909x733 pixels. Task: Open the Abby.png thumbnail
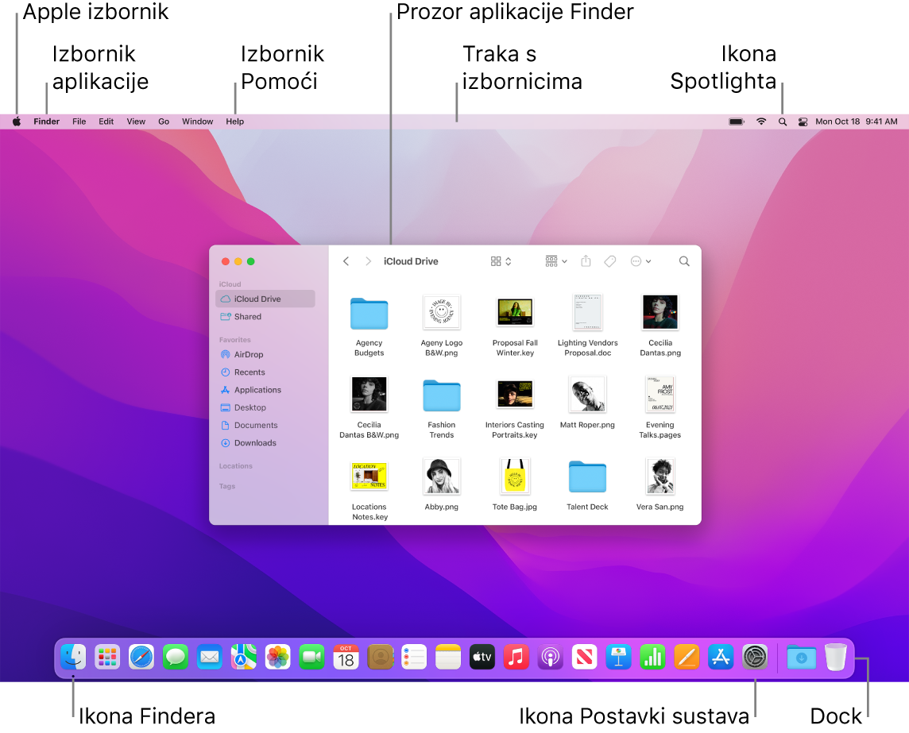442,476
